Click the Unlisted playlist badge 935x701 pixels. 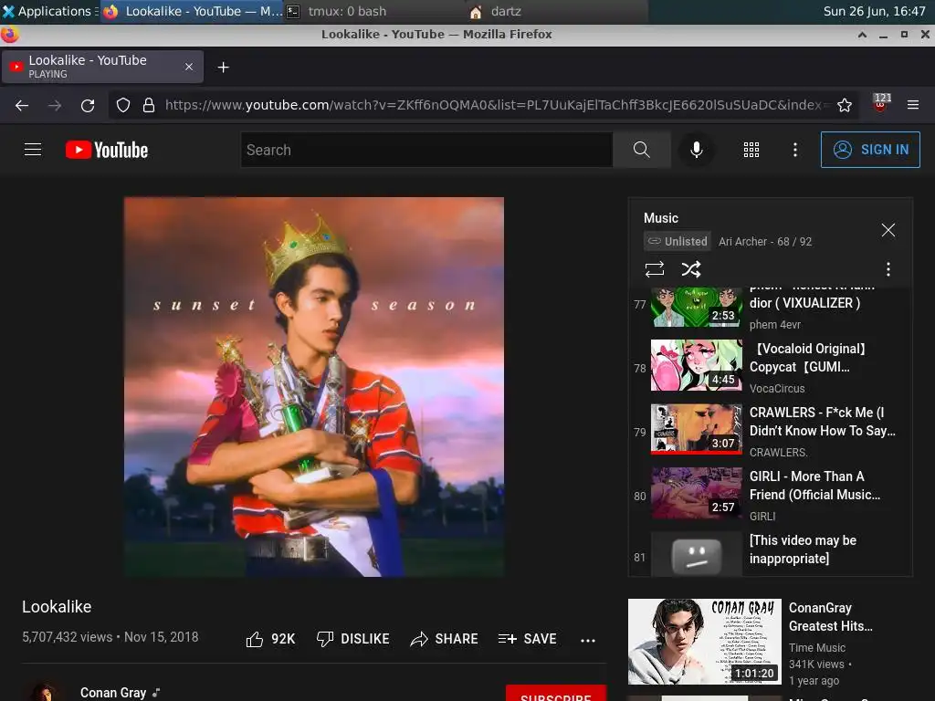pyautogui.click(x=678, y=241)
